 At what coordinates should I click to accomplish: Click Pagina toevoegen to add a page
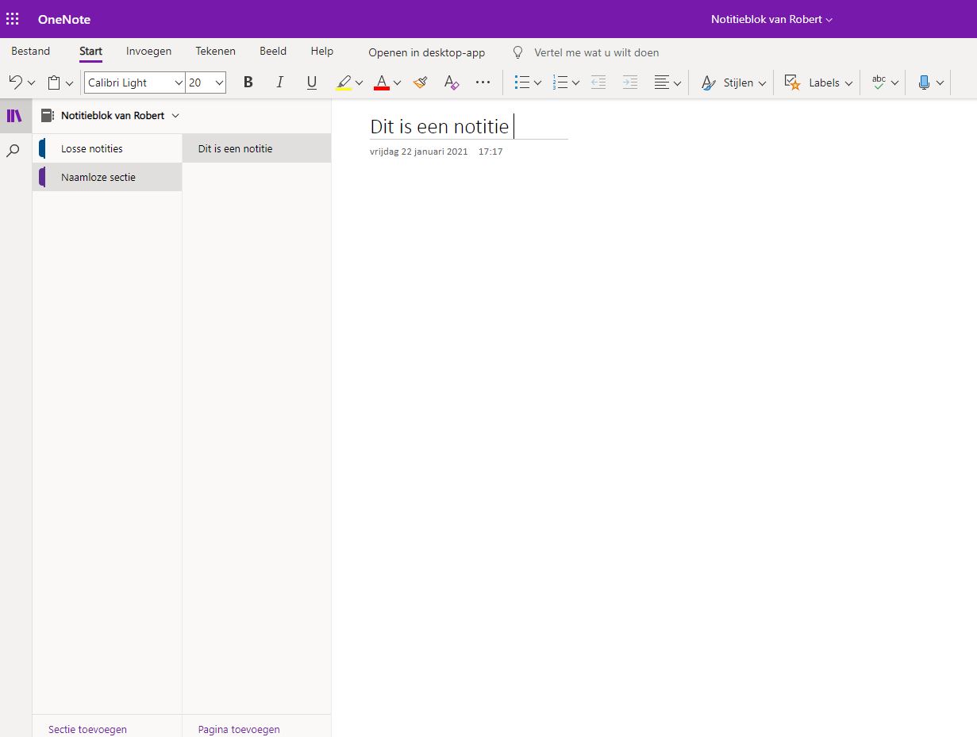coord(238,728)
